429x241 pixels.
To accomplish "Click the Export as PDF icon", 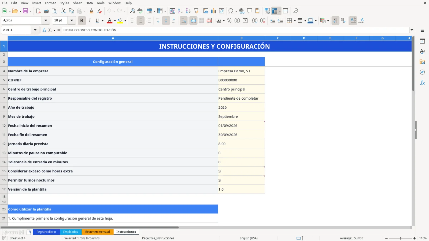I will click(38, 11).
